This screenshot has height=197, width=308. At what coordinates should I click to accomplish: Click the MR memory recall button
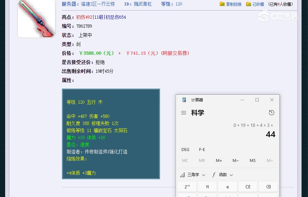pyautogui.click(x=202, y=161)
